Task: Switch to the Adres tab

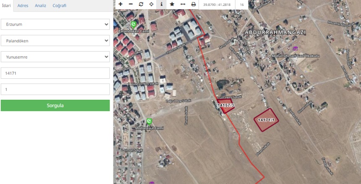Action: pos(23,5)
